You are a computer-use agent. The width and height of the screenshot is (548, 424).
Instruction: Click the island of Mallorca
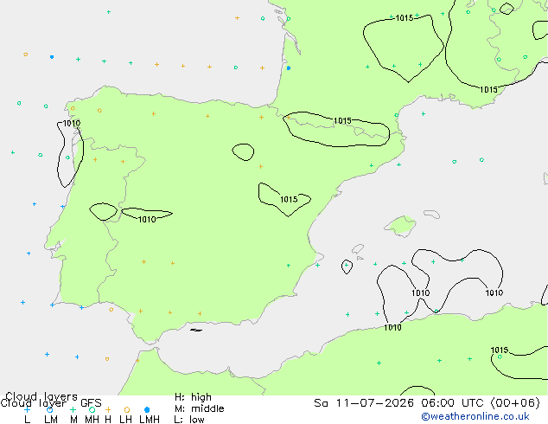pos(400,226)
